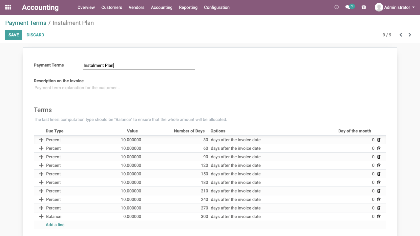Remove the 150 days term line
This screenshot has height=236, width=420.
coord(379,174)
